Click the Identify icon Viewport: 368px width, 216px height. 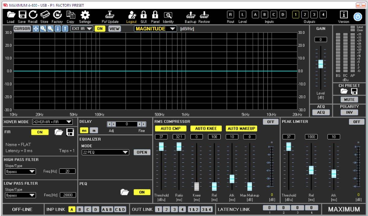click(x=168, y=15)
